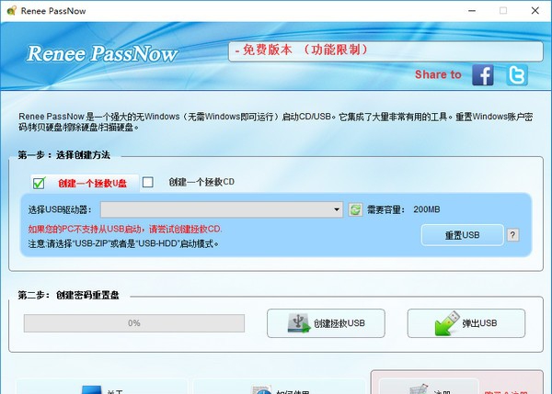Click the 0% progress bar
This screenshot has height=394, width=552.
point(134,323)
